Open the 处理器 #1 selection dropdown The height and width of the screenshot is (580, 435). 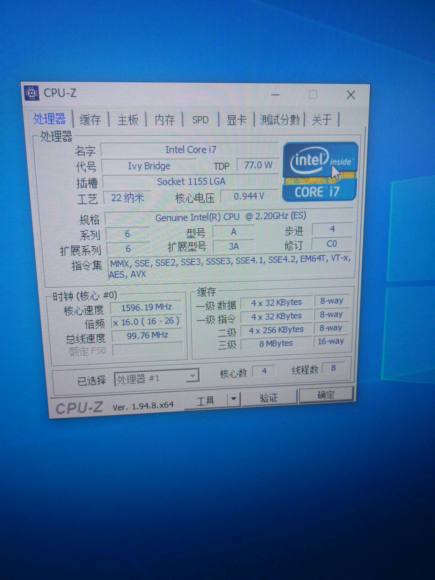pyautogui.click(x=156, y=378)
